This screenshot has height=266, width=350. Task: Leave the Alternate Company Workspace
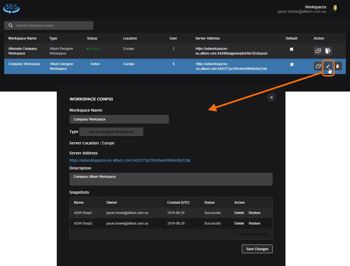[x=328, y=51]
